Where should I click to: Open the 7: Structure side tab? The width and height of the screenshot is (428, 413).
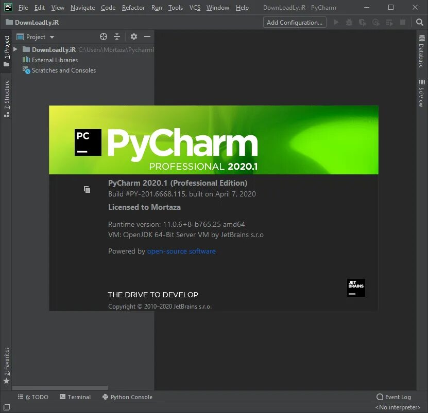point(7,99)
